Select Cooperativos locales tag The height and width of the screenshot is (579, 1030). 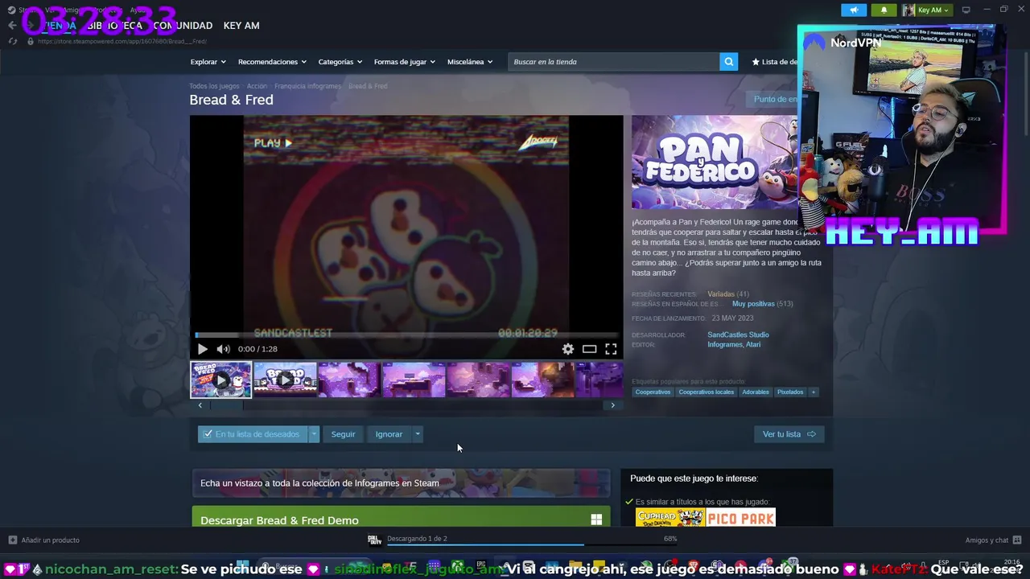point(706,392)
